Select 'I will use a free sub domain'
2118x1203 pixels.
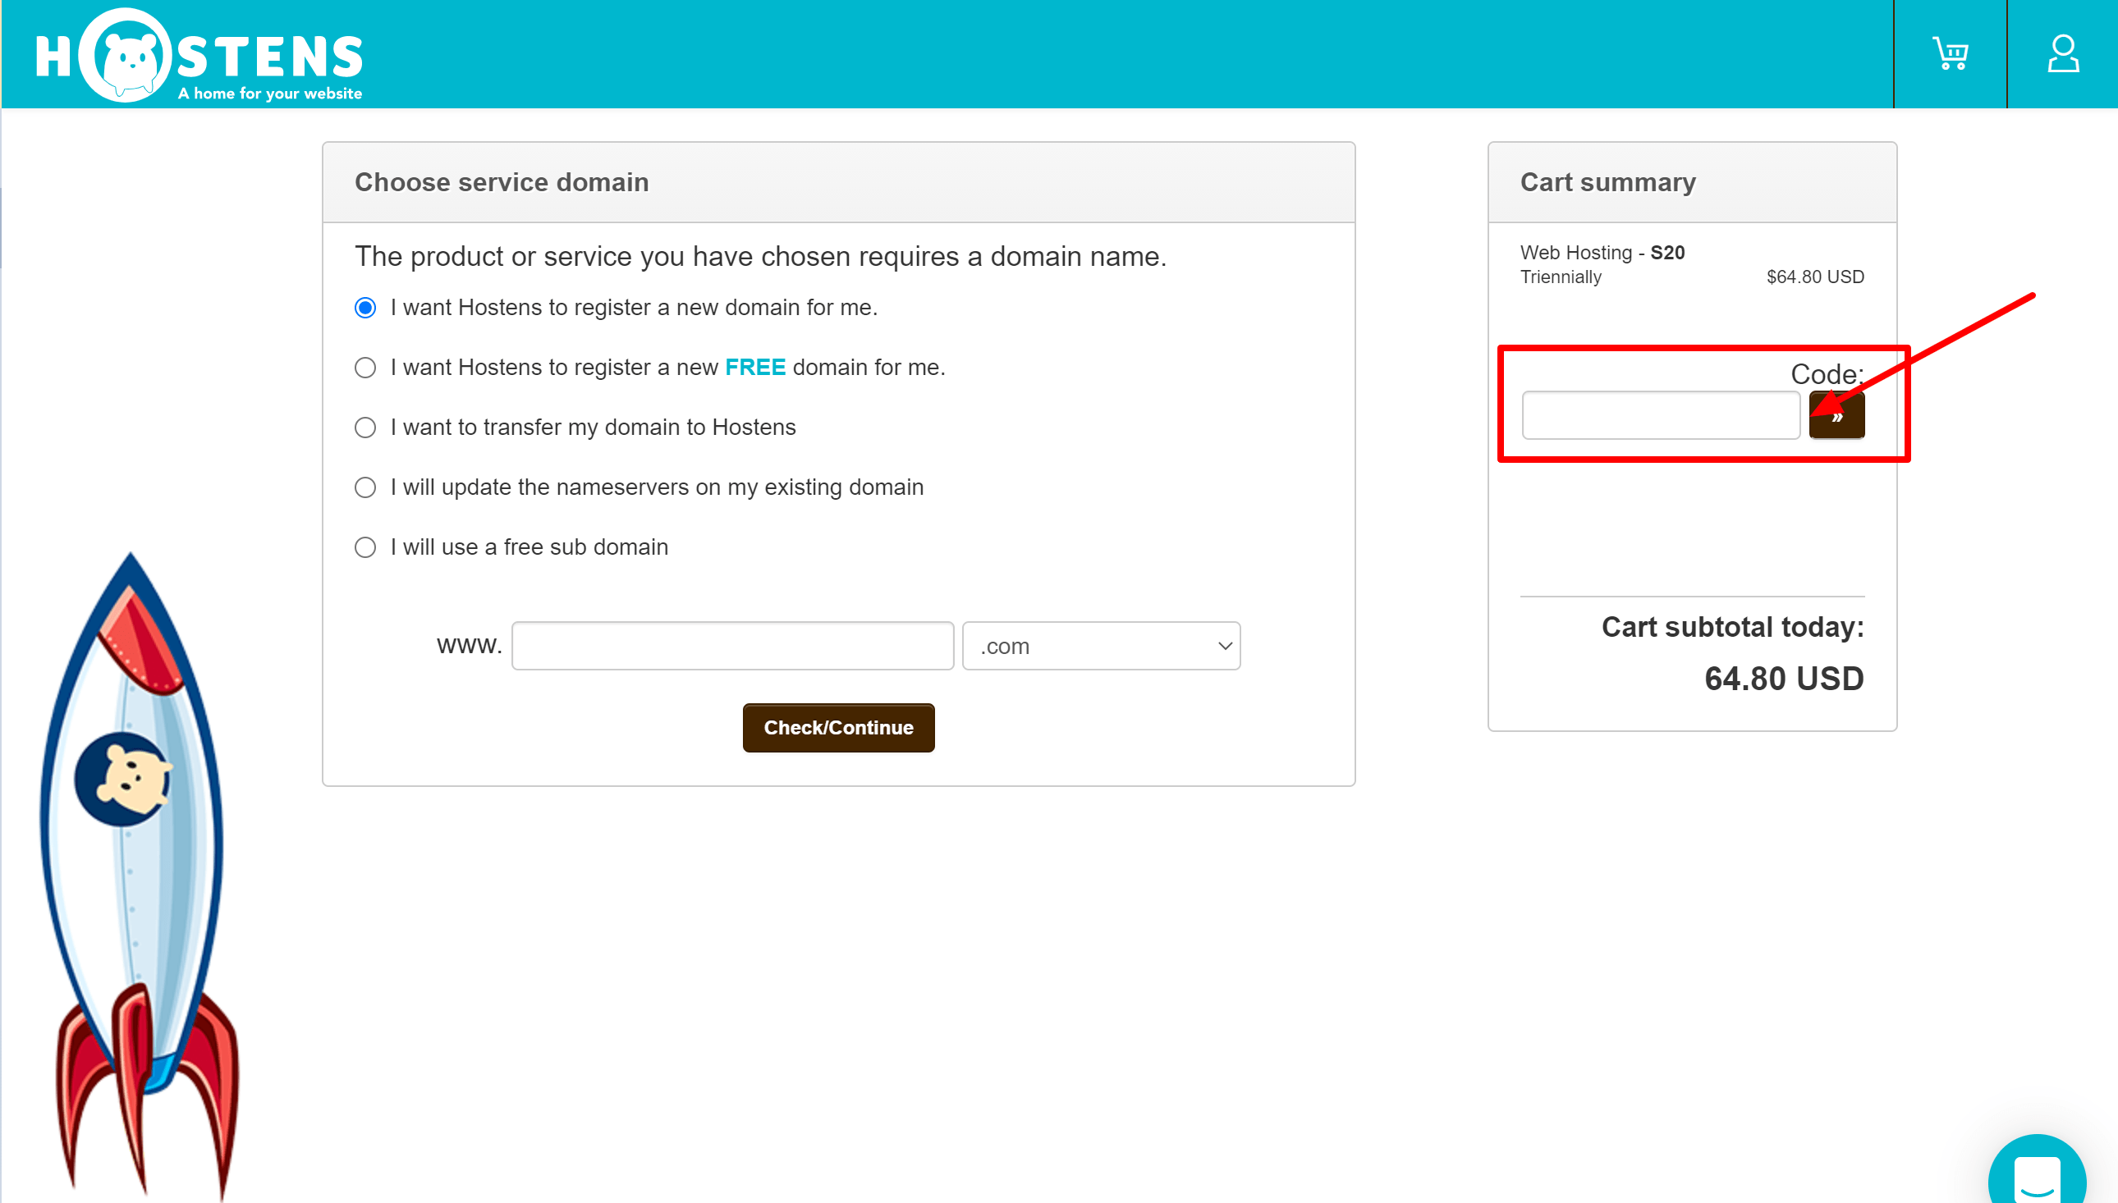click(x=365, y=547)
